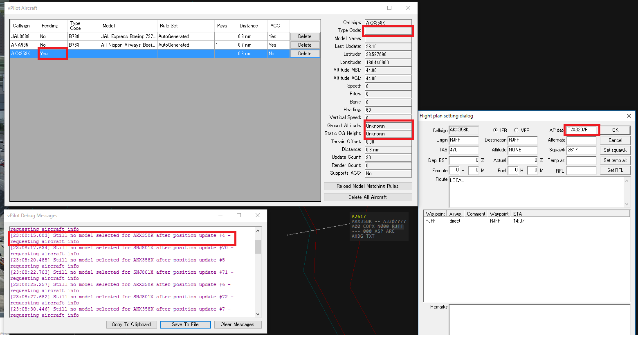Sort by Rule Set column header
The image size is (638, 358).
pyautogui.click(x=186, y=26)
